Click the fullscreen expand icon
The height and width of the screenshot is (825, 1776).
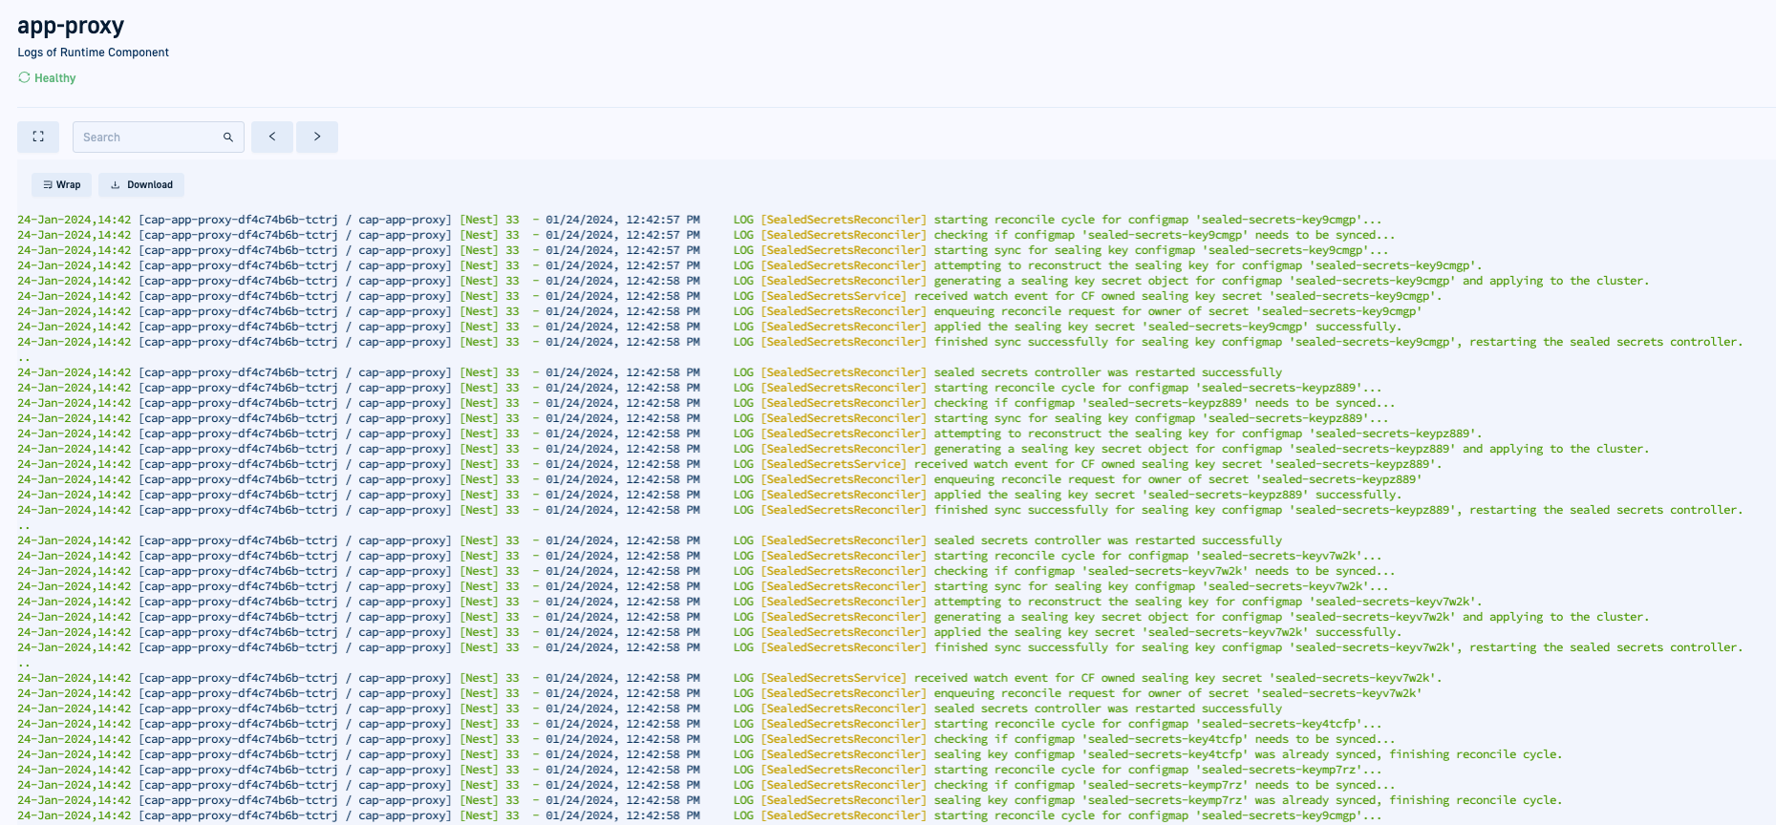[x=38, y=137]
